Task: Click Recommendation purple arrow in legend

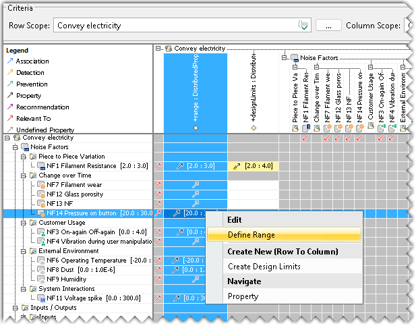Action: click(x=10, y=107)
